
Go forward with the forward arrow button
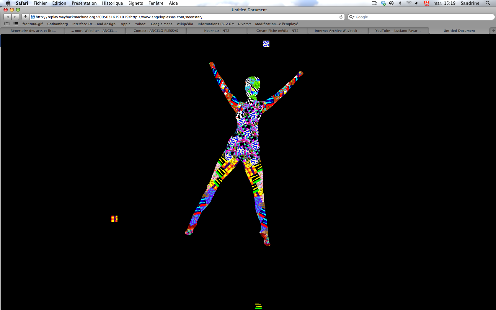(15, 17)
